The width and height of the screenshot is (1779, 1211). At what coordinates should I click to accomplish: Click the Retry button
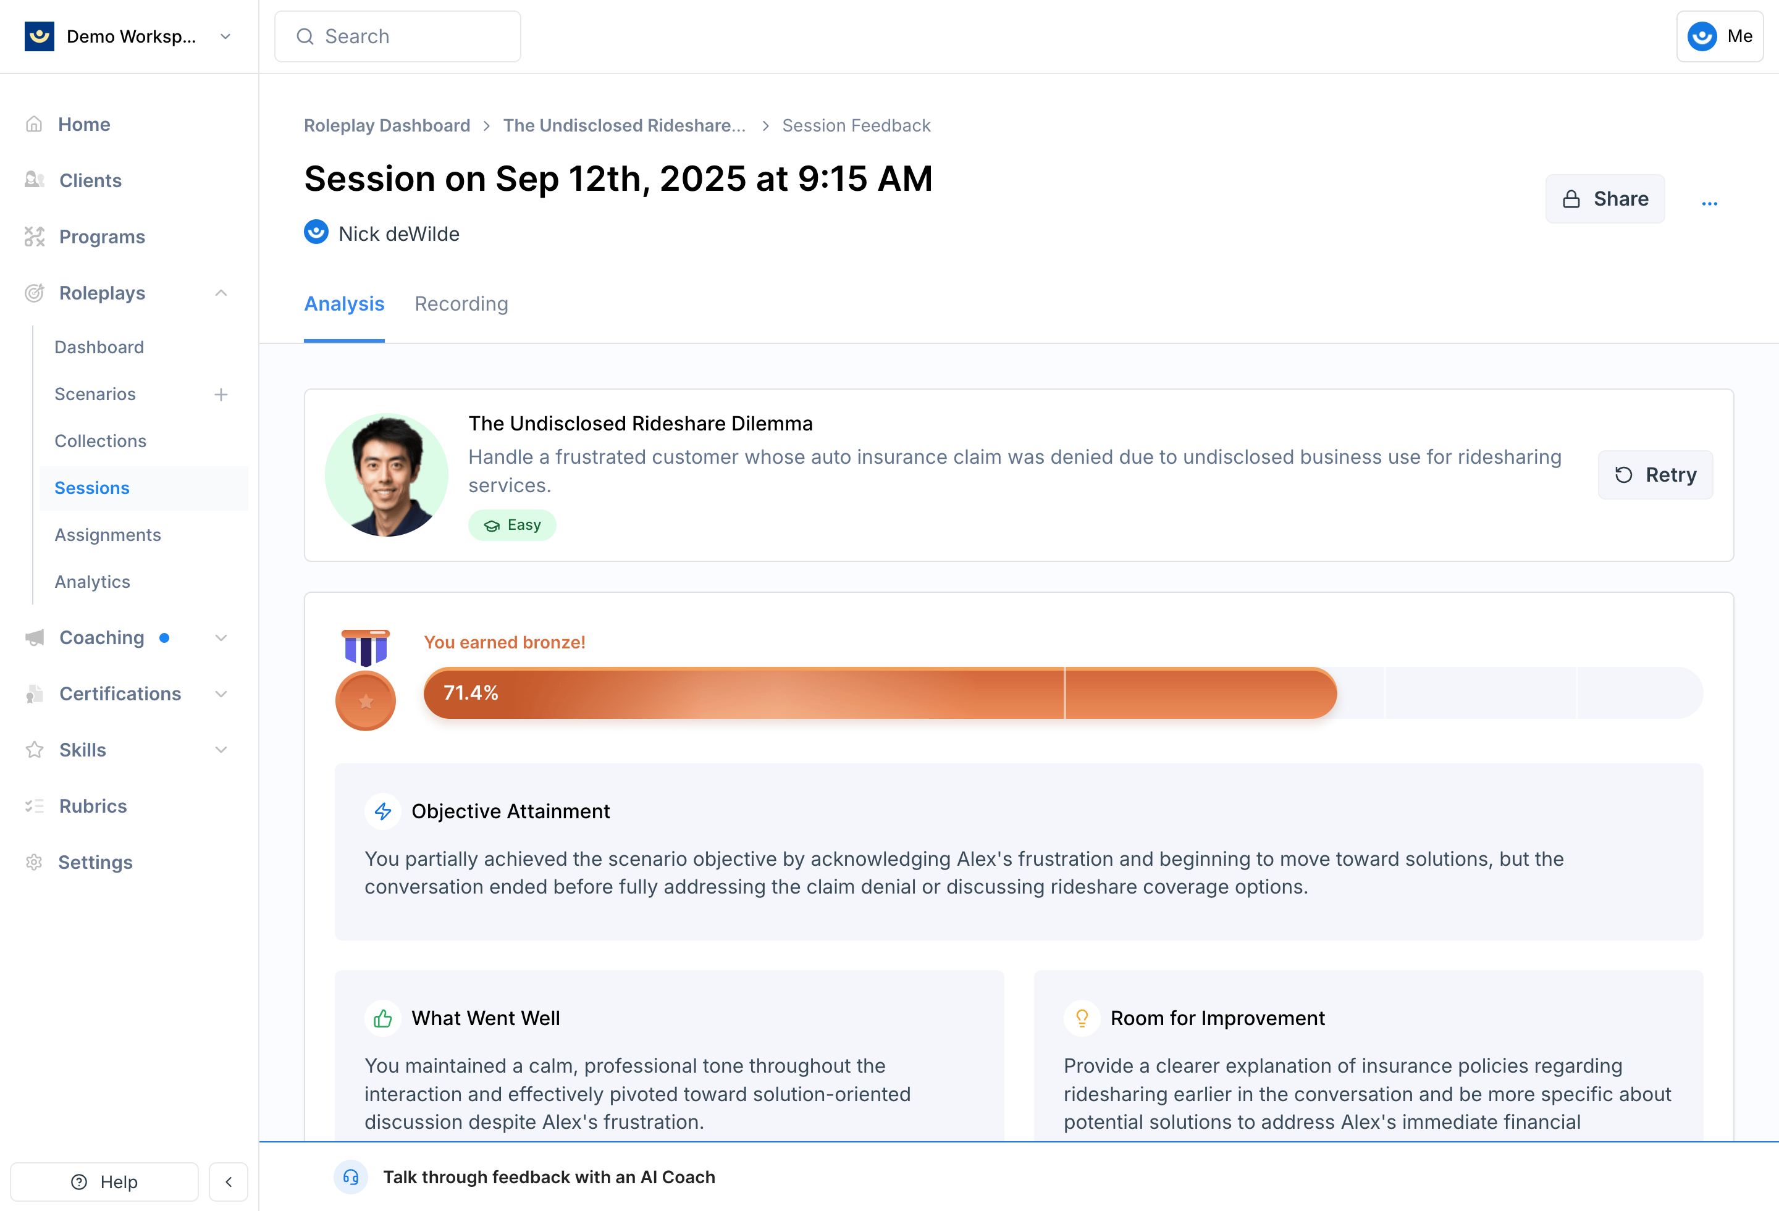(1655, 475)
